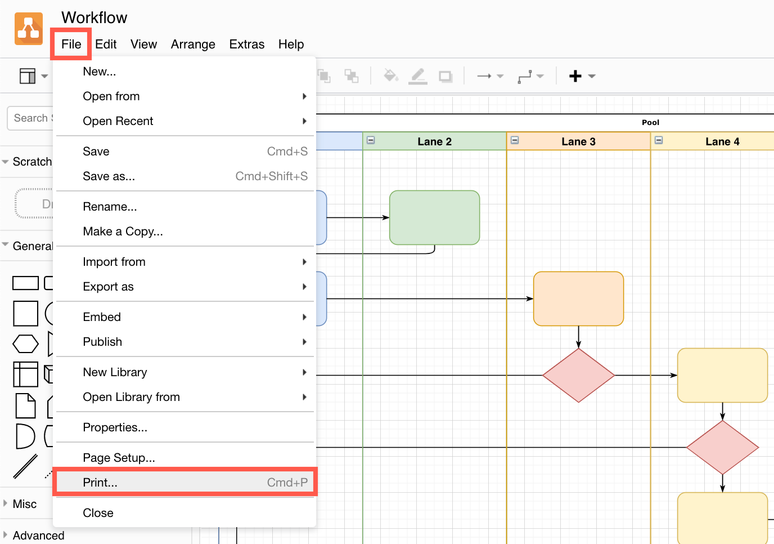
Task: Click the Edit Style pencil toolbar icon
Action: pyautogui.click(x=418, y=75)
